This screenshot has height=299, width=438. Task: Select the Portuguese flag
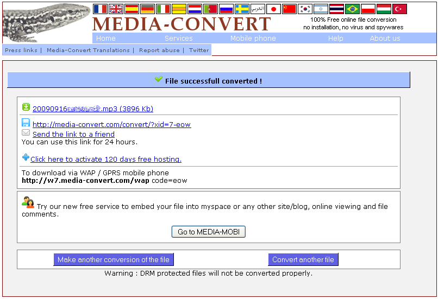click(210, 9)
